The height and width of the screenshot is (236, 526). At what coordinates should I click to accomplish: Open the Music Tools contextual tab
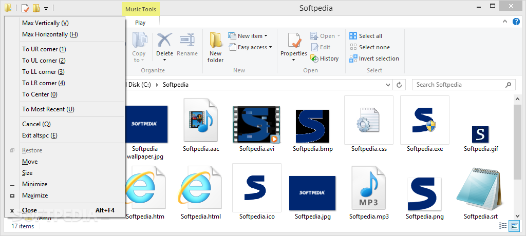click(141, 9)
